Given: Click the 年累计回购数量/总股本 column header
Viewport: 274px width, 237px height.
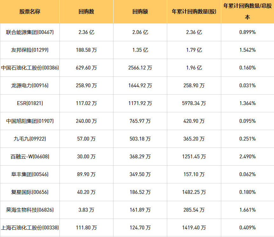Looking at the screenshot, I should point(247,11).
